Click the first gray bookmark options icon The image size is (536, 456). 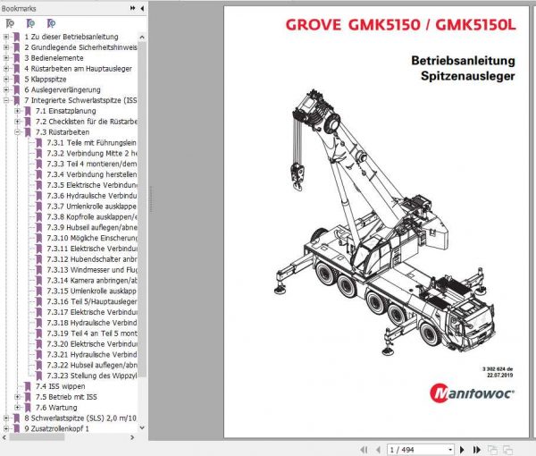point(10,23)
